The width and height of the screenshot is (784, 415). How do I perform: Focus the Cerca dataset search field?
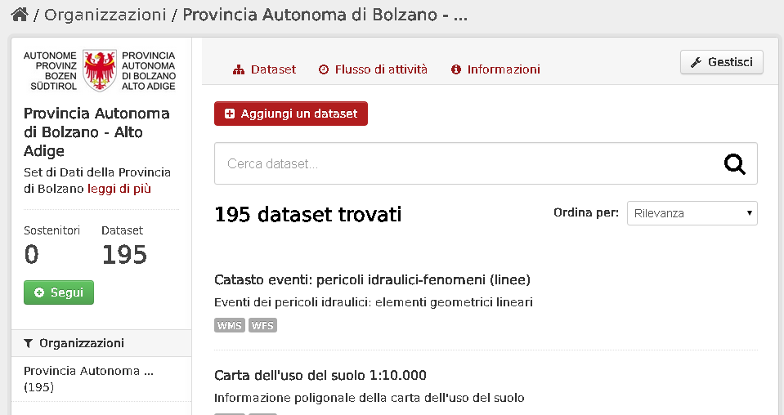tap(486, 163)
